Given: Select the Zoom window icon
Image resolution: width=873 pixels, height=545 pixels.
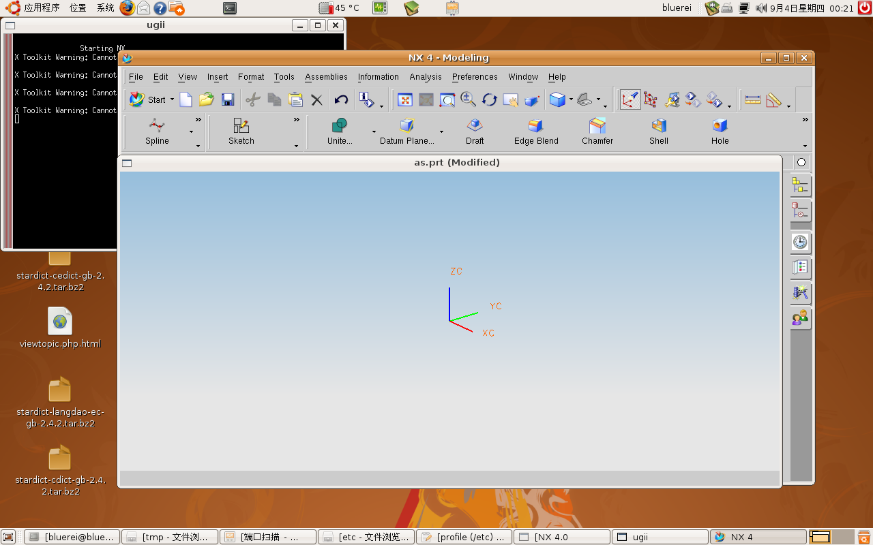Looking at the screenshot, I should [447, 99].
